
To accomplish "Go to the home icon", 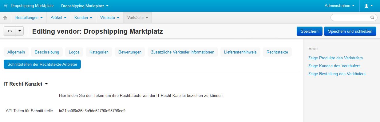I will [5, 18].
